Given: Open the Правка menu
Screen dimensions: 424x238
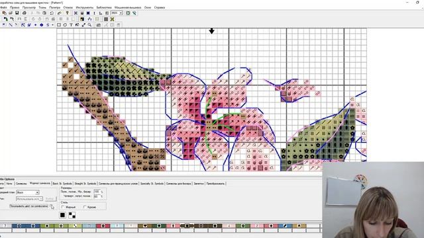Looking at the screenshot, I should [x=15, y=7].
